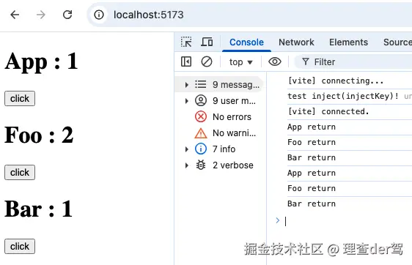Reload the localhost page
This screenshot has height=265, width=412.
tap(67, 15)
